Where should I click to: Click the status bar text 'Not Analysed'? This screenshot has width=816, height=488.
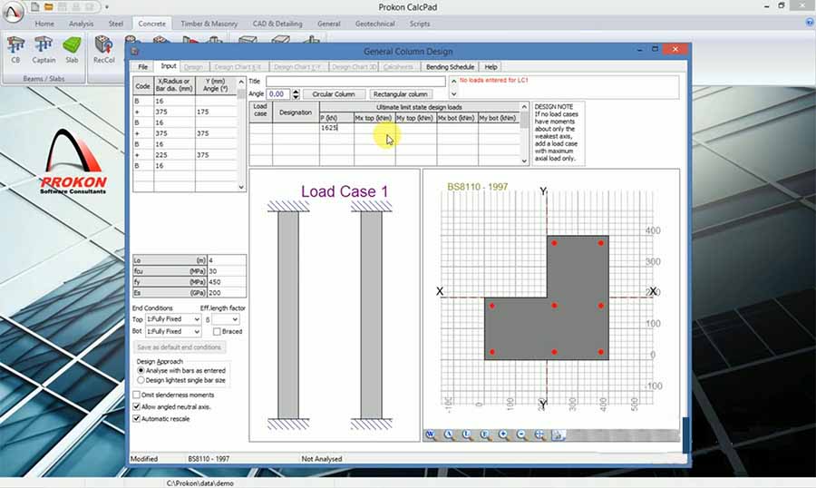(x=322, y=459)
